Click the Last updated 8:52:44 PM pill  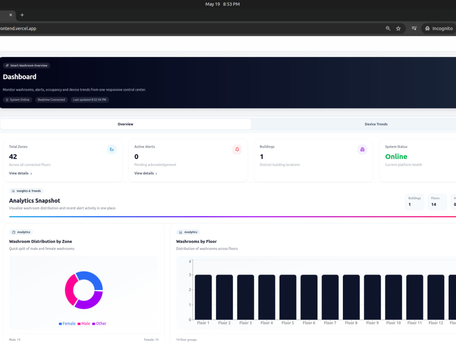pos(89,100)
